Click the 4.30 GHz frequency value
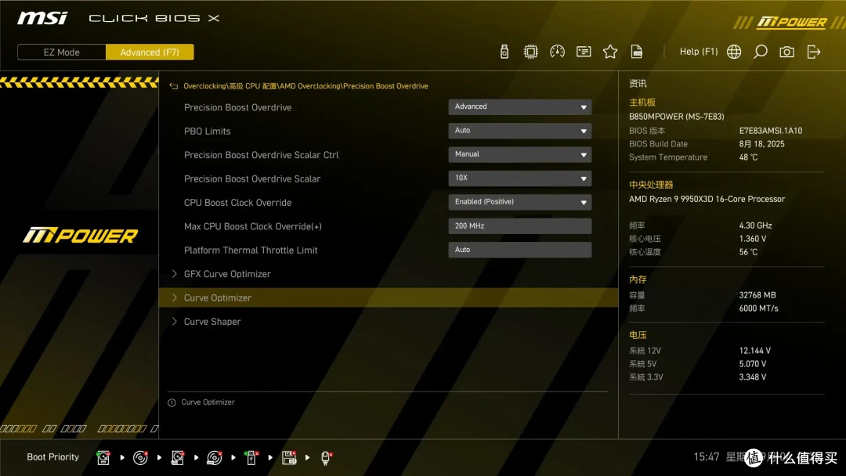This screenshot has height=476, width=846. coord(755,225)
